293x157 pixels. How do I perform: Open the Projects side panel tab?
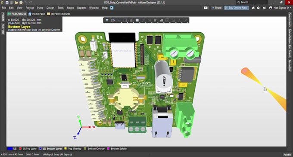(x=3, y=17)
